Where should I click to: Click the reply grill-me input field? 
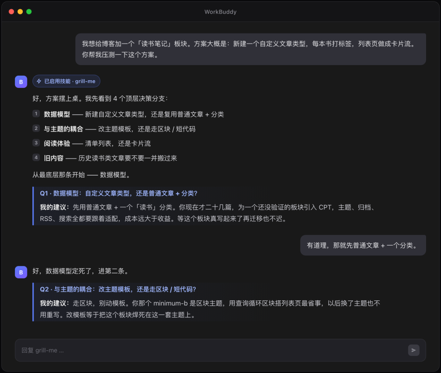tap(220, 350)
